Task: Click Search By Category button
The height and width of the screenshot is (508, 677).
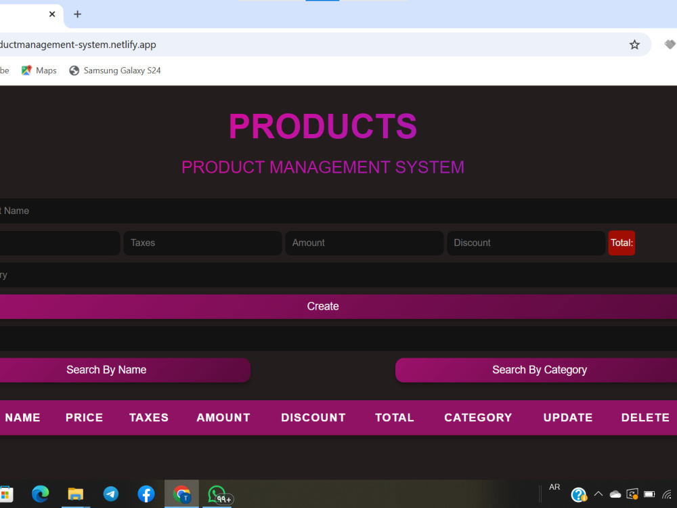Action: (536, 371)
